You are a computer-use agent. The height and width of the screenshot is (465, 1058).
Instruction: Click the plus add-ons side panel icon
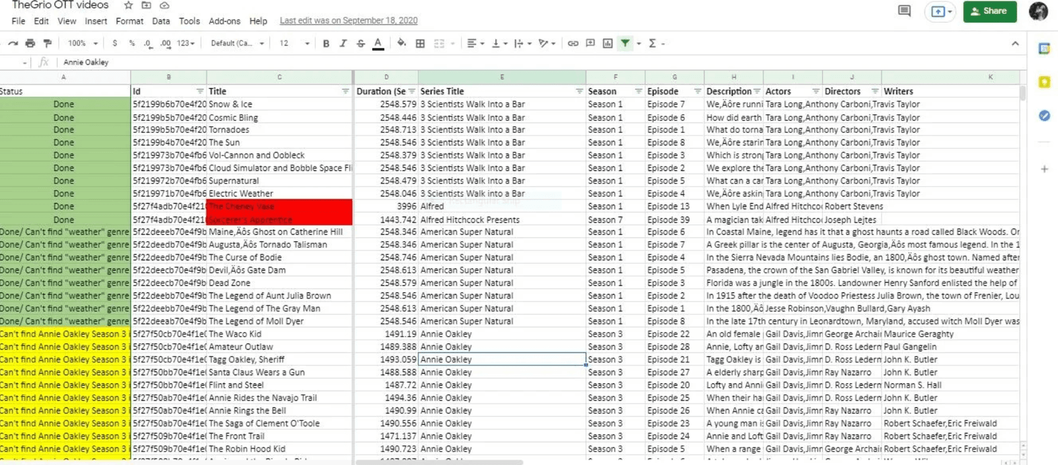pos(1044,169)
